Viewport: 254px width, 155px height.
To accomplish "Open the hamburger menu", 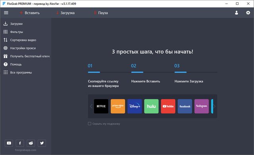I will point(6,13).
